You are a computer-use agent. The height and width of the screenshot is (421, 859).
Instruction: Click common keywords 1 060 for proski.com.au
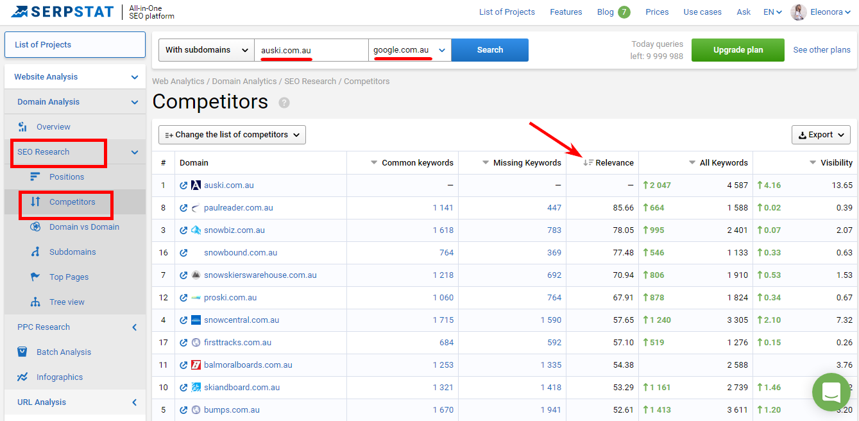tap(443, 298)
